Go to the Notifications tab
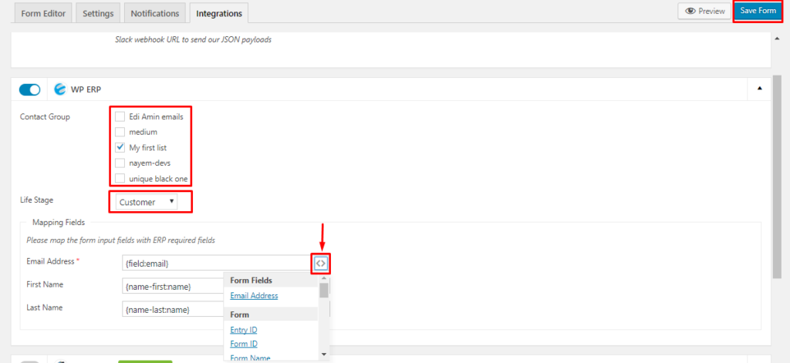Viewport: 790px width, 363px height. (x=155, y=13)
